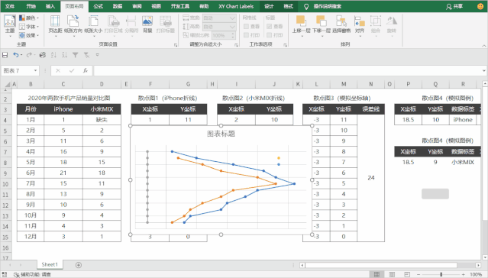Toggle 标题 打印 checkbox
The height and width of the screenshot is (278, 488).
pyautogui.click(x=270, y=35)
